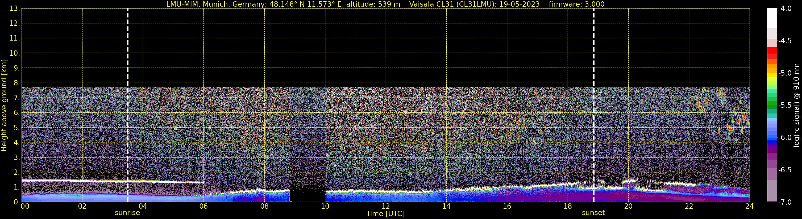Click the plot title 'LMU-MIM, Munich, Germany'

(215, 4)
